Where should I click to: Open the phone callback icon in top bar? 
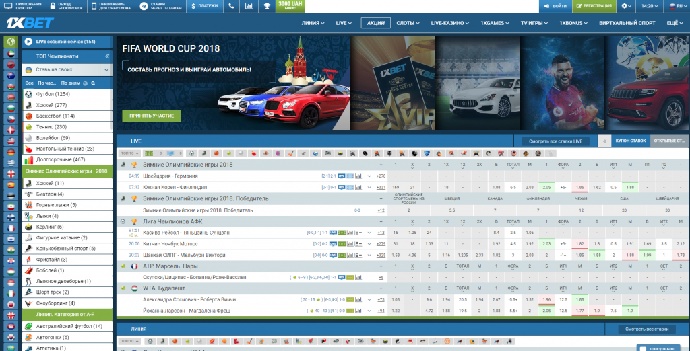point(232,6)
